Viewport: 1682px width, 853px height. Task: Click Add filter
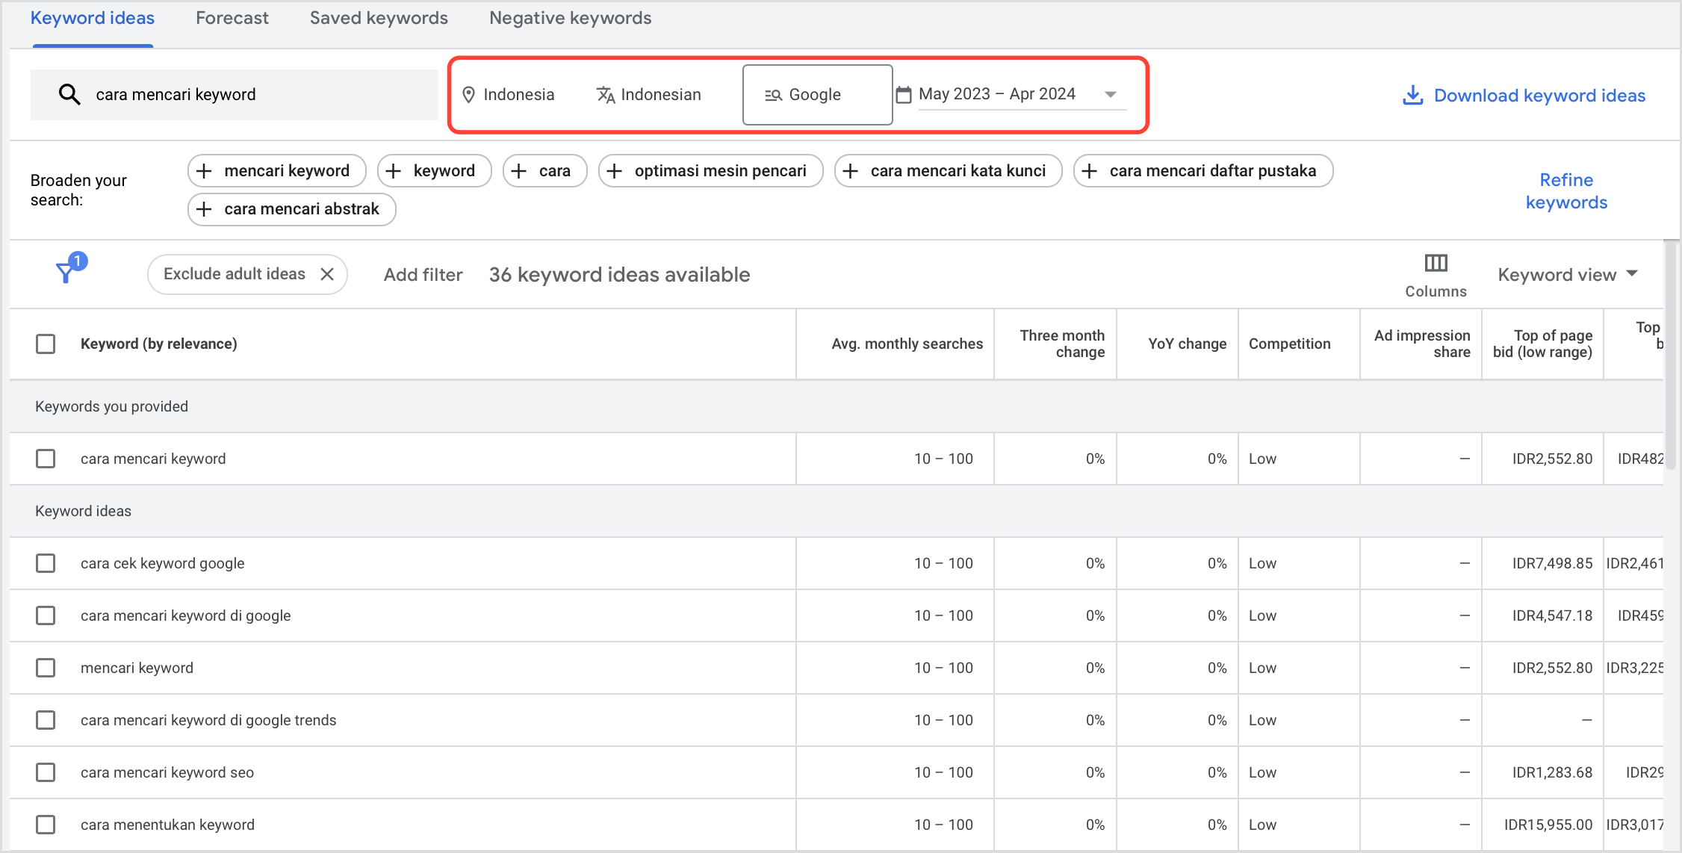pos(423,275)
